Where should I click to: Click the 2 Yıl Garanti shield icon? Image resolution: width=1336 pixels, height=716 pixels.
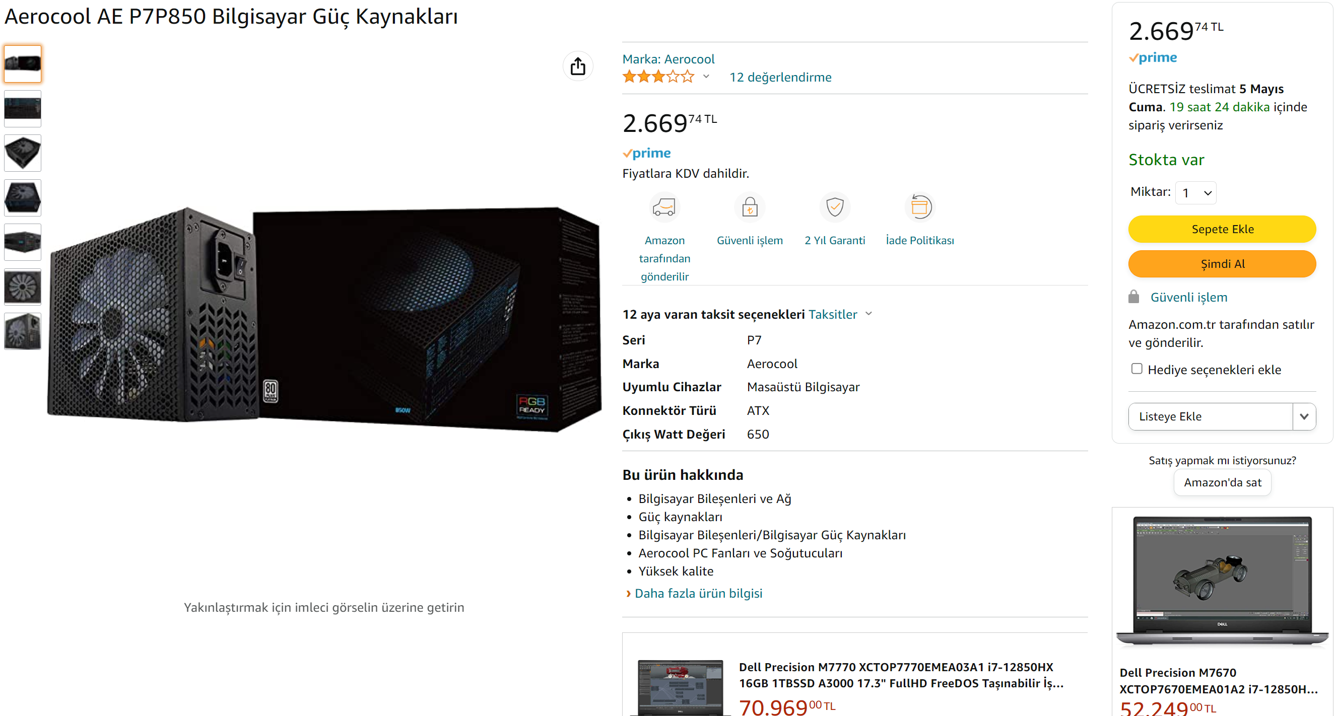[834, 207]
